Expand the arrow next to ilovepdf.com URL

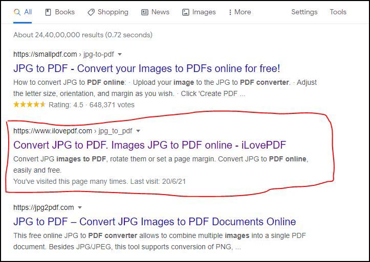pos(138,131)
